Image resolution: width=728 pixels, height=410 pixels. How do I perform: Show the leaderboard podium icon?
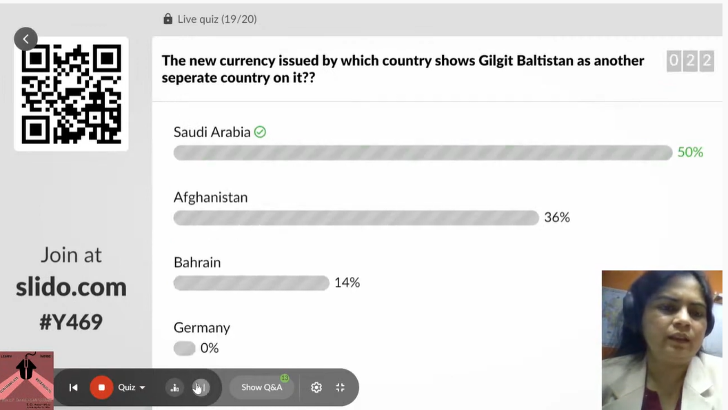[x=174, y=387]
